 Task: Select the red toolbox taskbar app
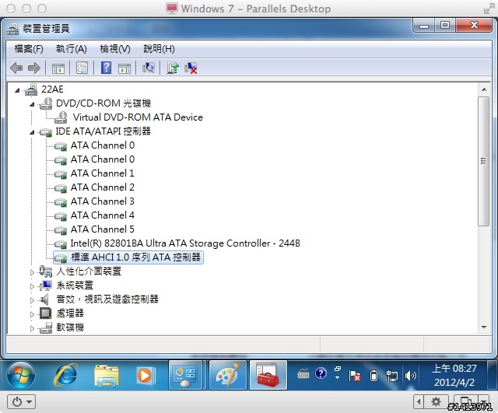pos(268,375)
